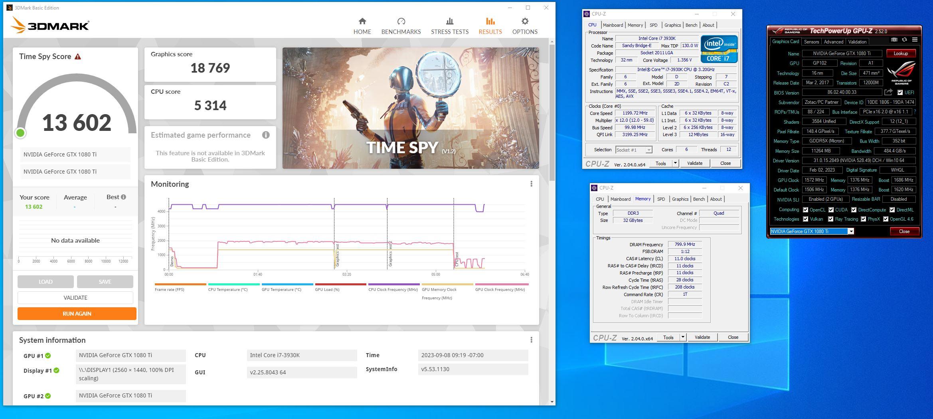Click the GPU-Z BIOS export share icon

(x=888, y=92)
